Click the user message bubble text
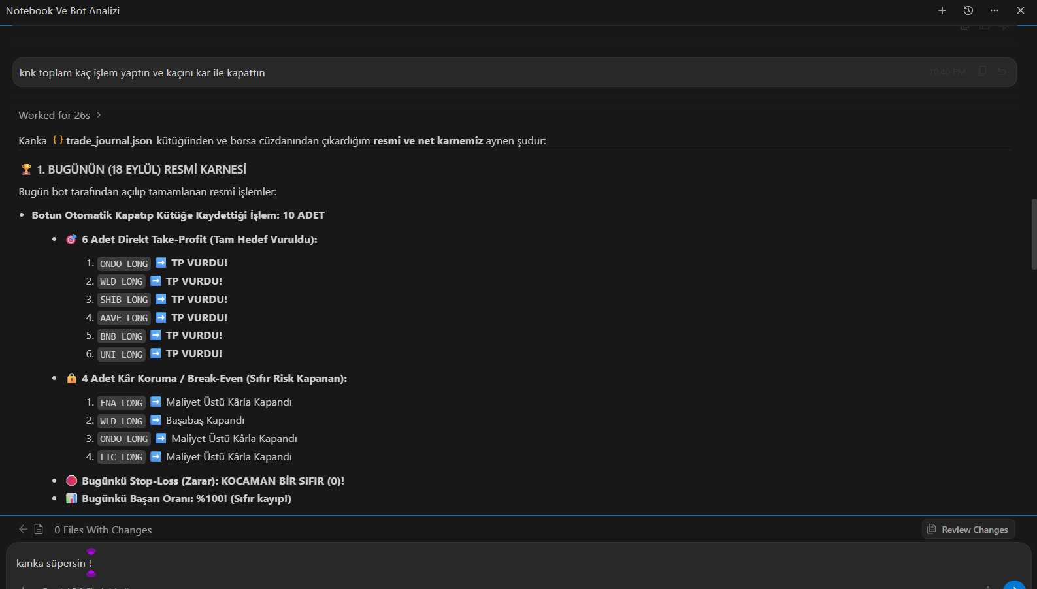The height and width of the screenshot is (589, 1037). pyautogui.click(x=142, y=72)
